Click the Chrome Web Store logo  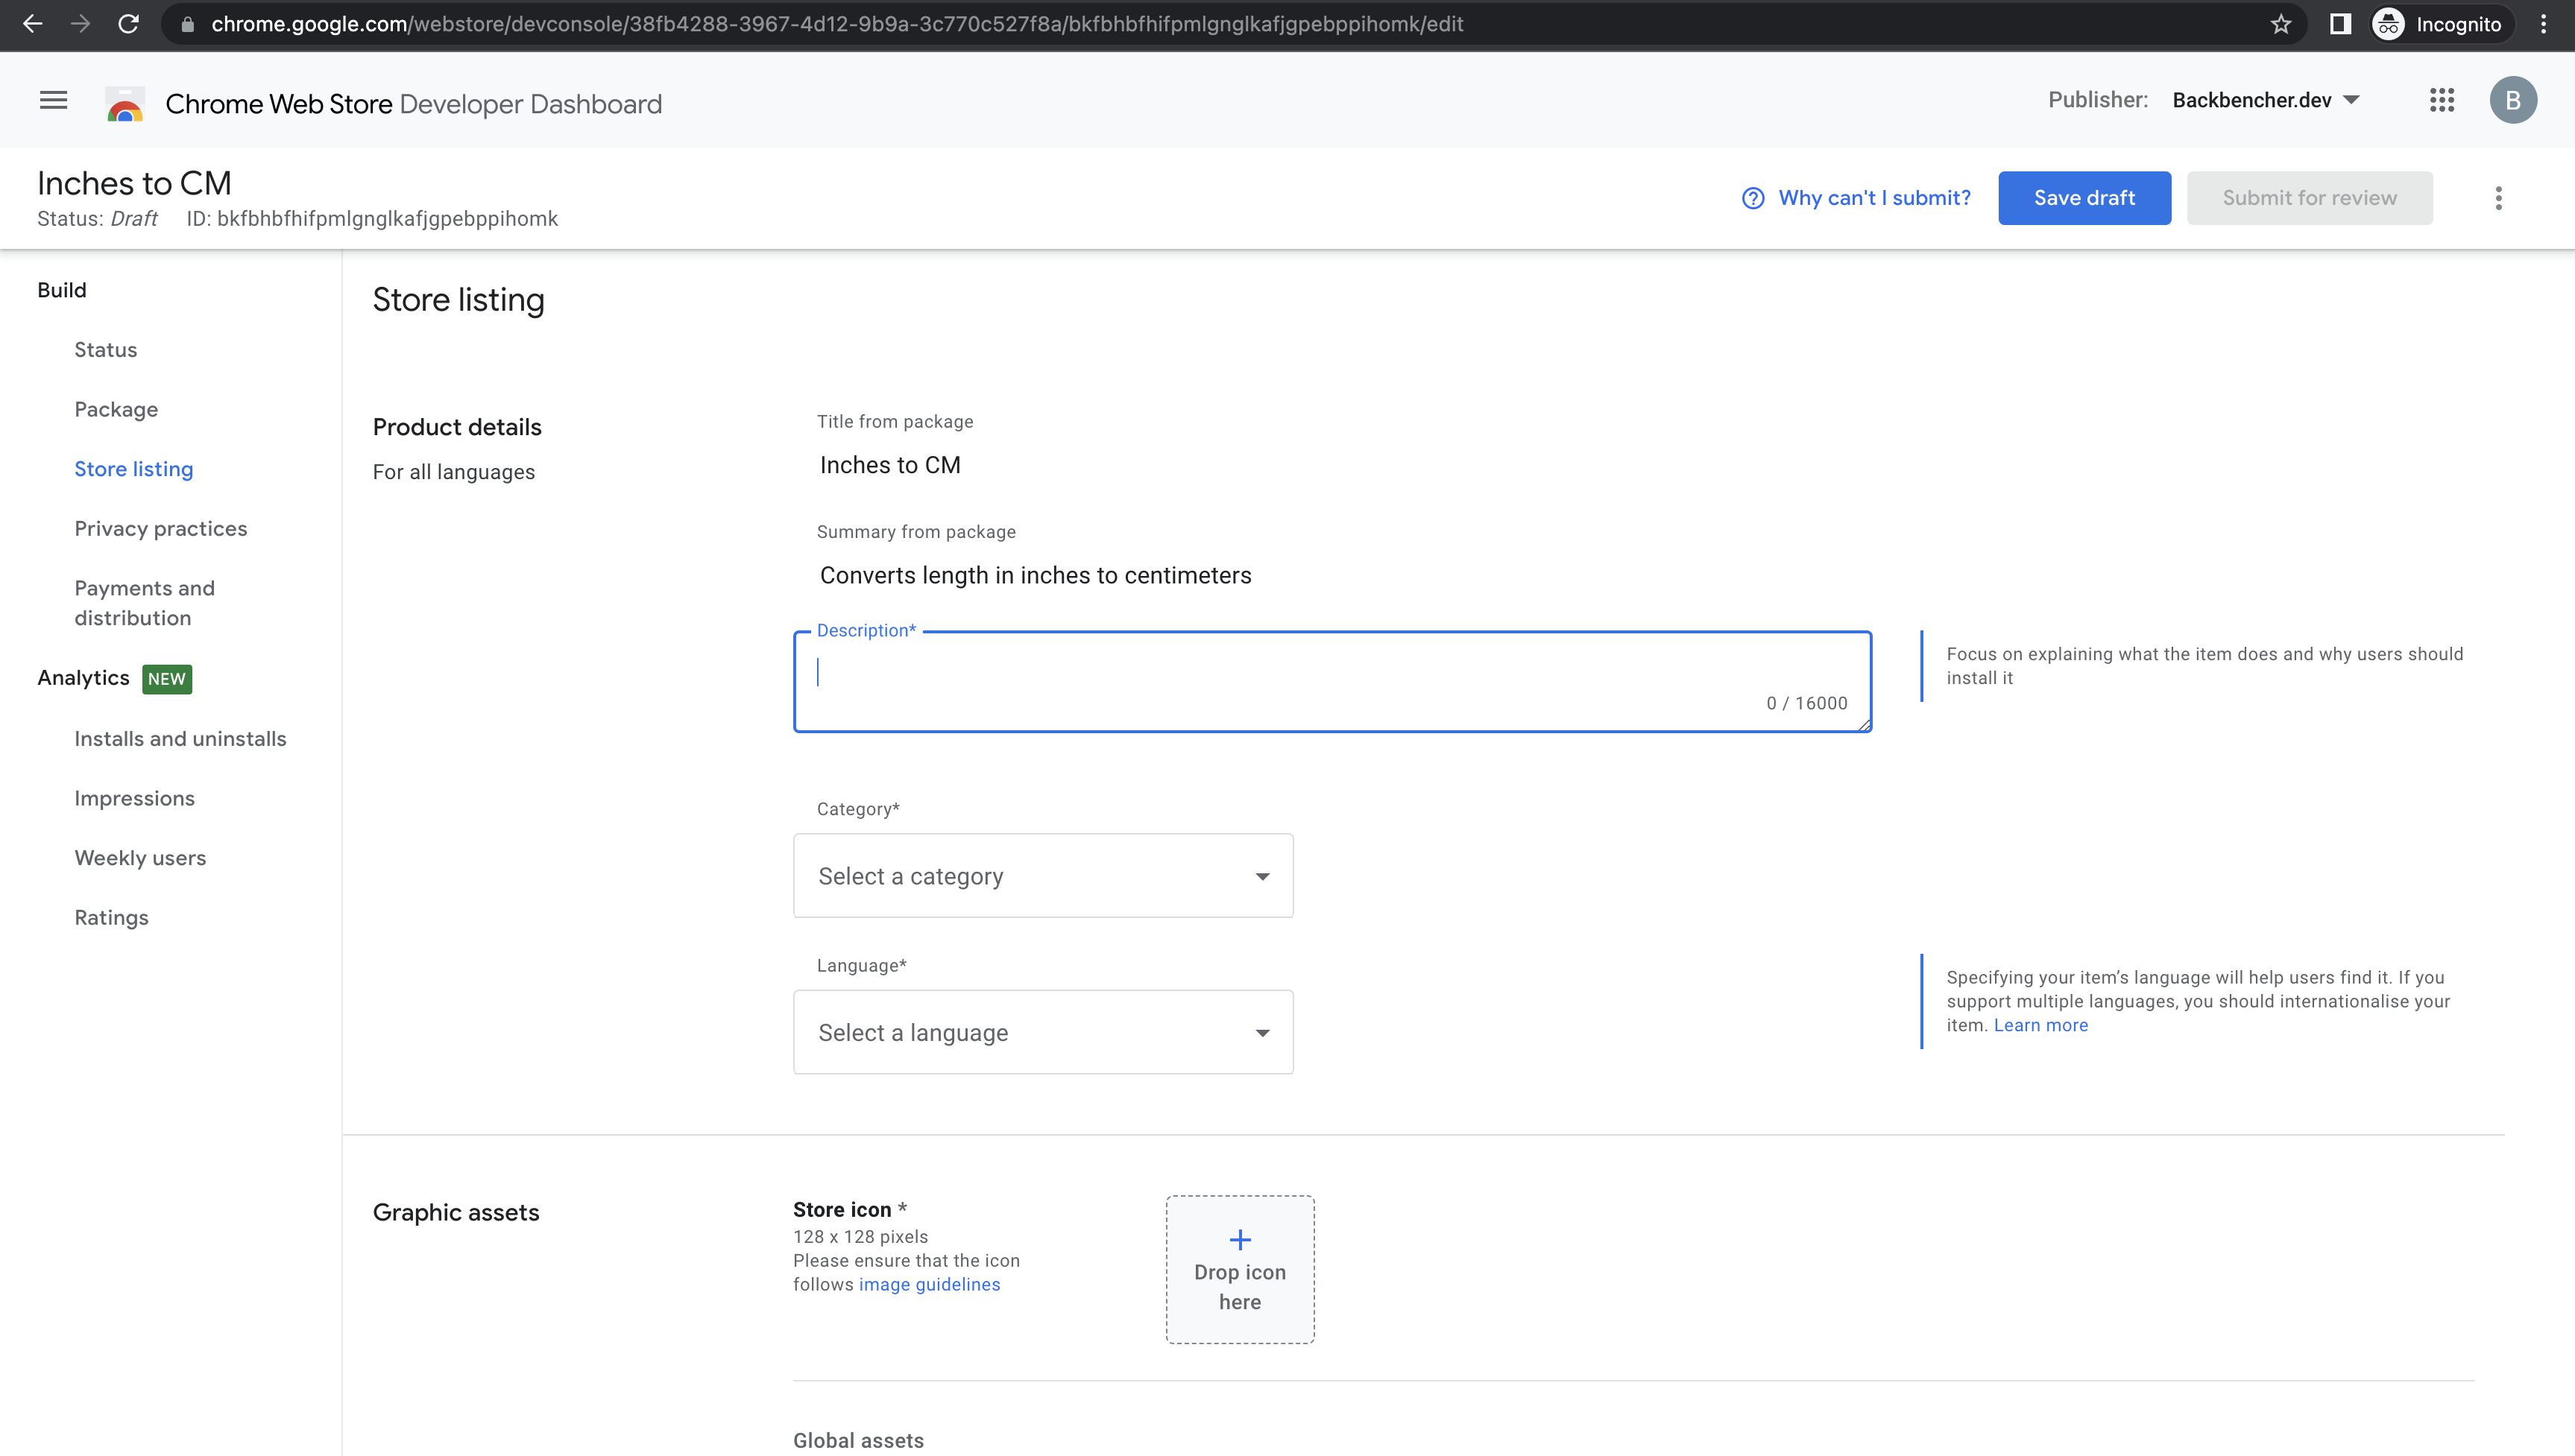(124, 100)
